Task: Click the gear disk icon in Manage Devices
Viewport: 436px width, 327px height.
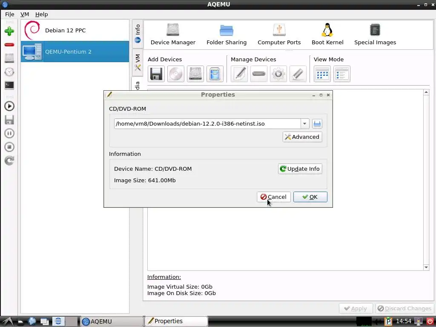Action: pyautogui.click(x=278, y=74)
